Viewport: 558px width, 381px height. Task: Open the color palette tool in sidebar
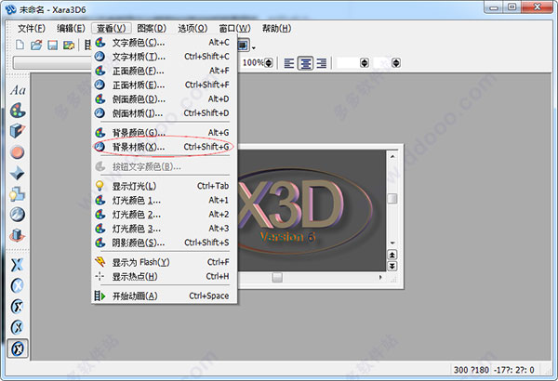tap(18, 111)
